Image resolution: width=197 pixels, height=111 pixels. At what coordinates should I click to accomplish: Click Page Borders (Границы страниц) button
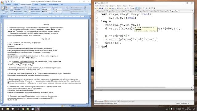click(x=35, y=11)
